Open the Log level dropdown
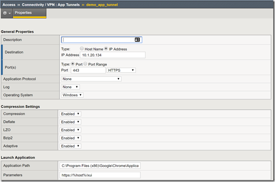Image resolution: width=275 pixels, height=182 pixels. click(x=70, y=87)
